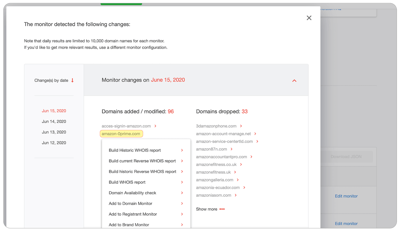Viewport: 400px width, 233px height.
Task: Click the highlighted amazon-0prime.com domain
Action: click(x=121, y=134)
